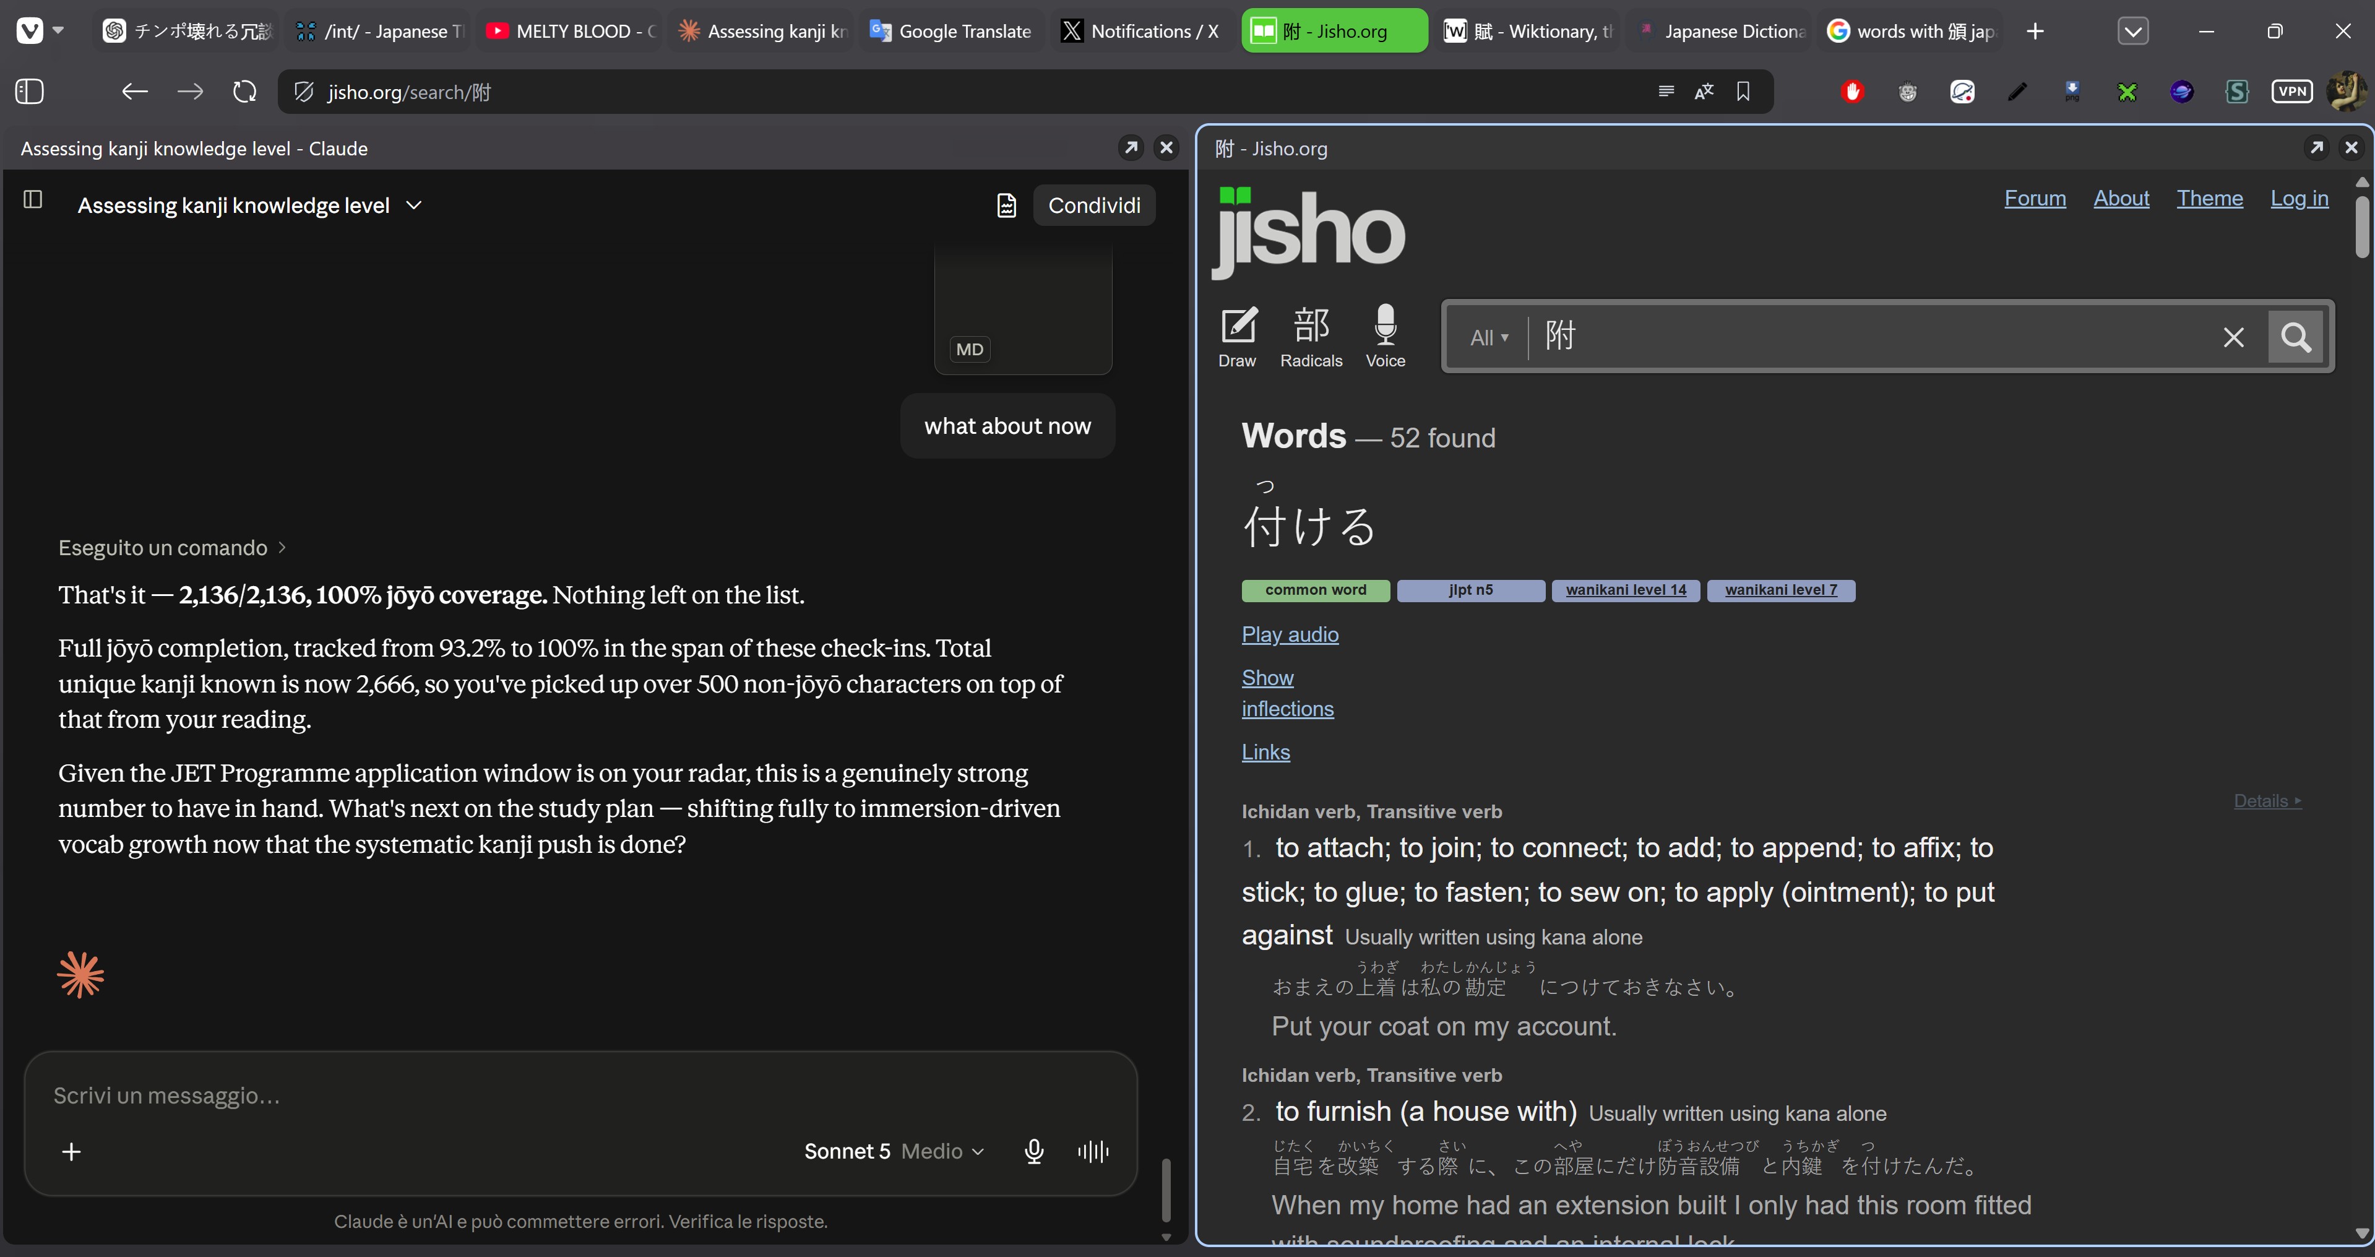Open the Voice input tool on Jisho
Screen dimensions: 2375x1257
(x=1385, y=337)
